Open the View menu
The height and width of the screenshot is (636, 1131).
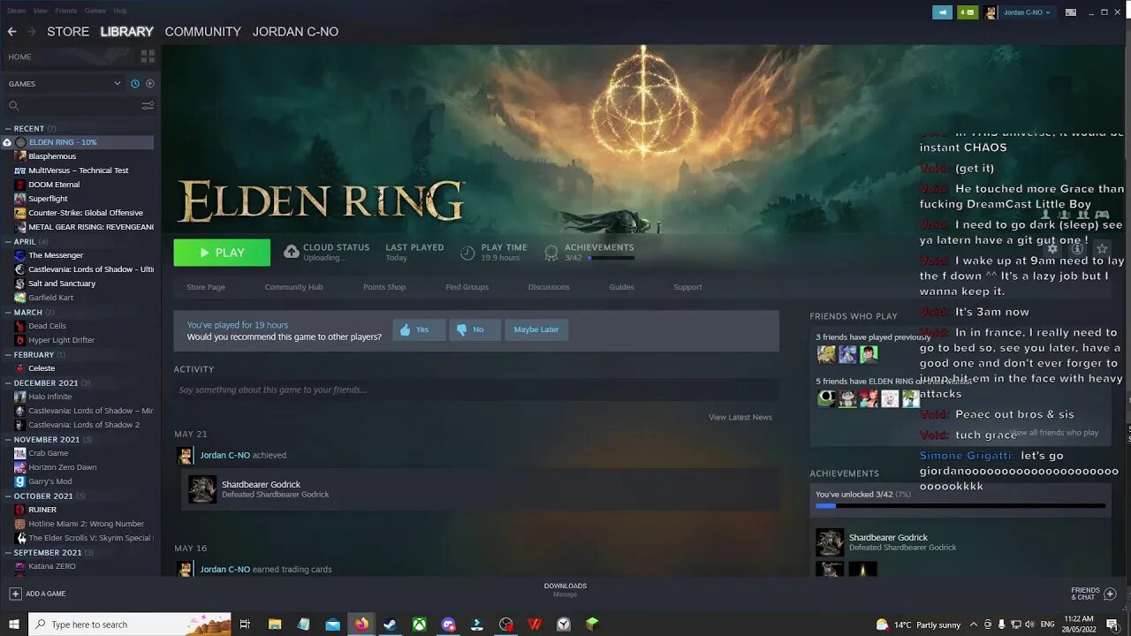[41, 11]
